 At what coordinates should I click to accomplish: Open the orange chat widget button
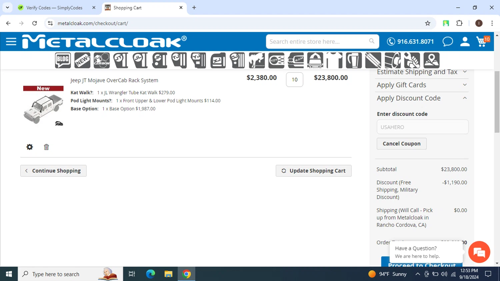point(479,252)
